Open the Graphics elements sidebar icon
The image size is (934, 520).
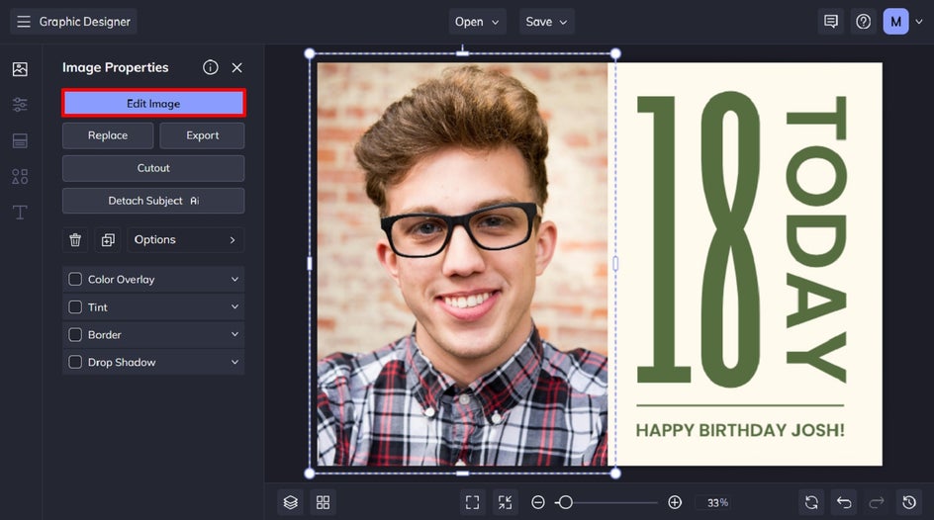tap(20, 177)
